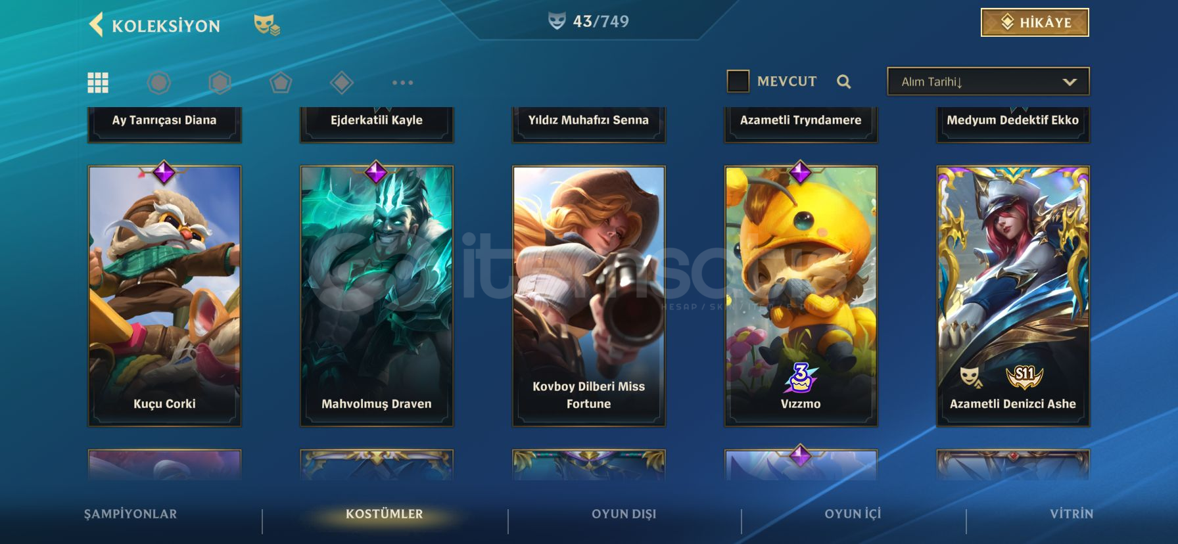Open the Oyun İçi tab
The width and height of the screenshot is (1178, 544).
click(x=853, y=514)
